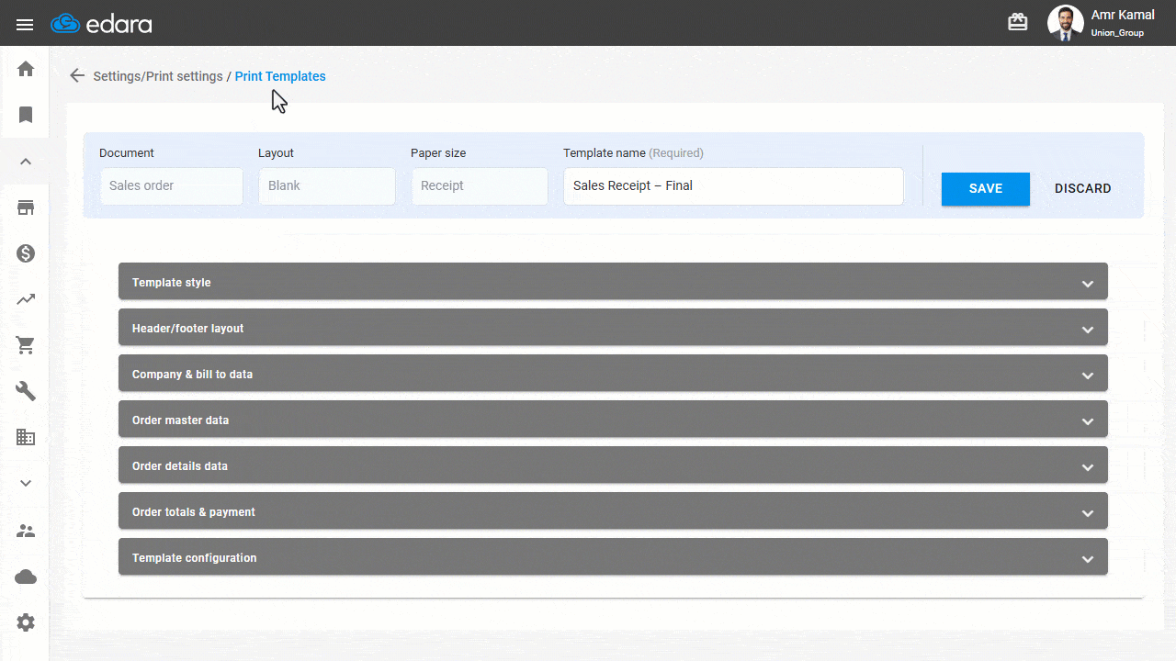Go to Home in the sidebar
Screen dimensions: 1176x661
click(x=26, y=69)
